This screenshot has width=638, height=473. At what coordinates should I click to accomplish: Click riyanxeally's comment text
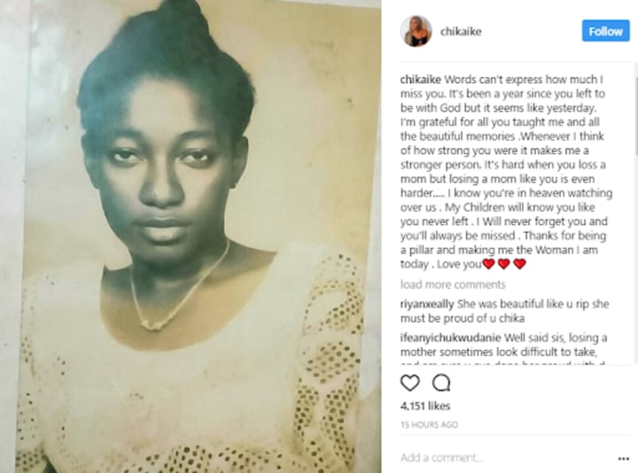click(x=504, y=311)
